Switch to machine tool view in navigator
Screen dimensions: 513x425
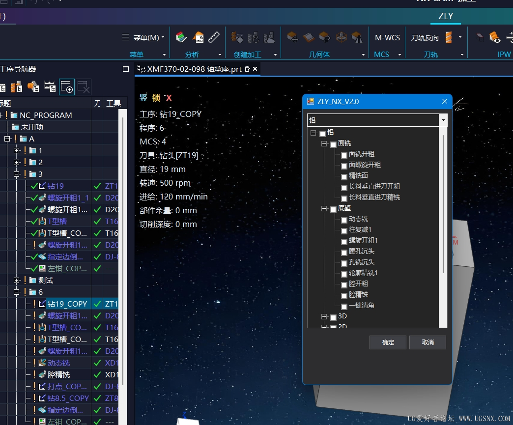tap(16, 87)
